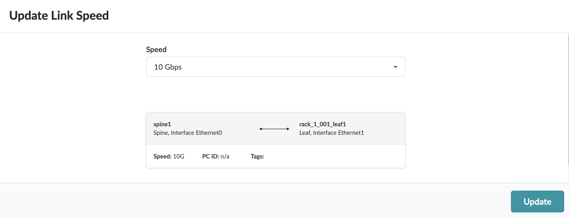Open the Speed dropdown showing 10 Gbps
The height and width of the screenshot is (218, 569).
pyautogui.click(x=275, y=67)
